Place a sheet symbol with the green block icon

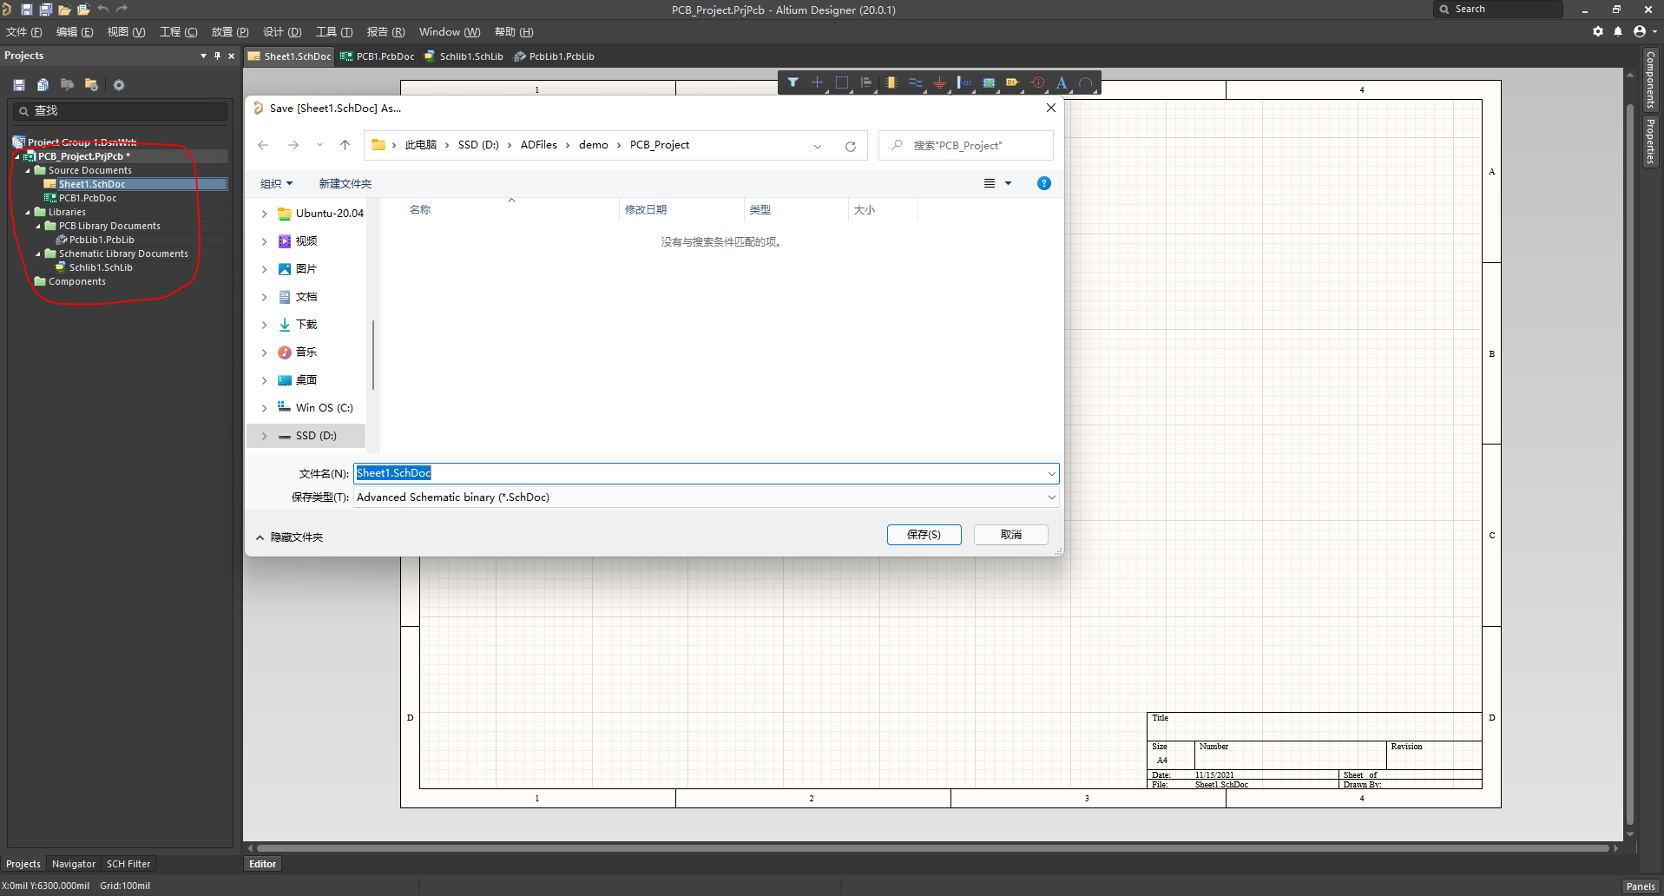point(989,82)
